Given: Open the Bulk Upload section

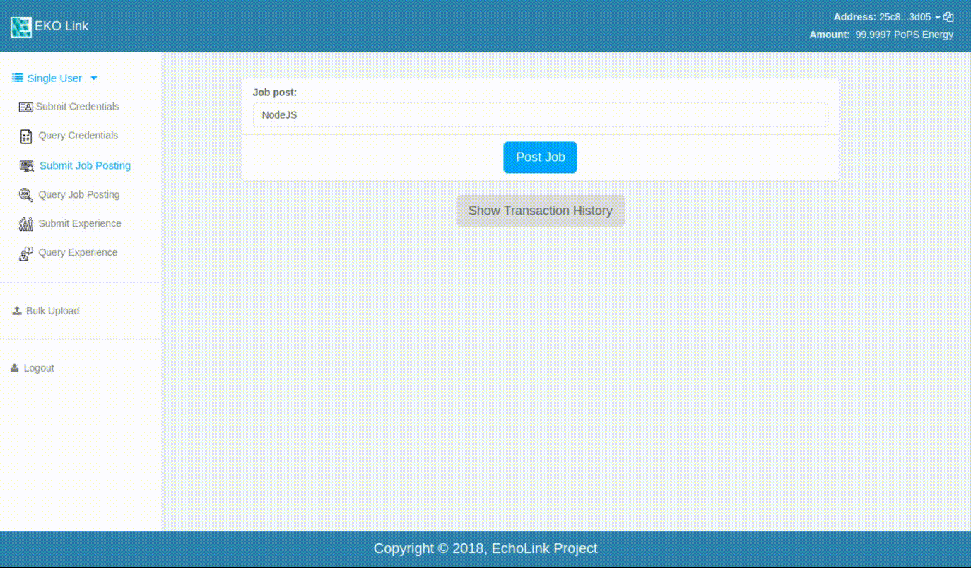Looking at the screenshot, I should (x=52, y=311).
